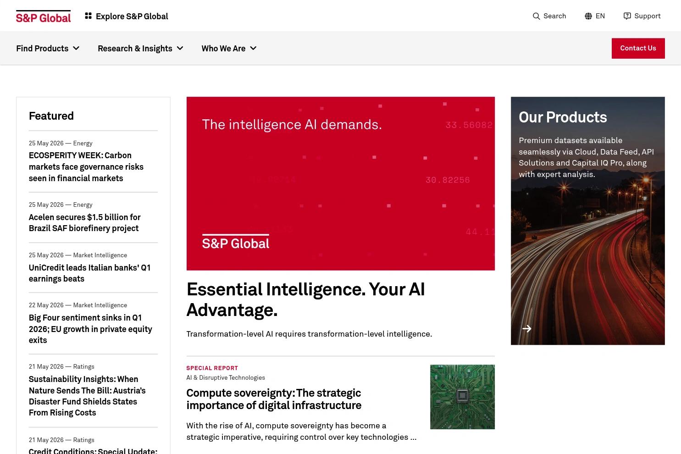
Task: Click the circuit board thumbnail image
Action: (x=462, y=397)
